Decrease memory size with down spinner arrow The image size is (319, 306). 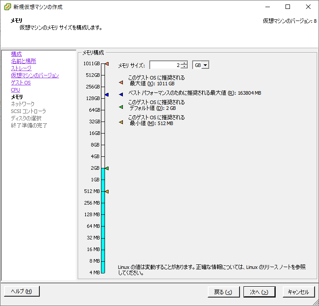tap(184, 67)
